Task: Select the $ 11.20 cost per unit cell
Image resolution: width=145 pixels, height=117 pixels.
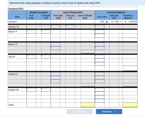Action: pos(114,22)
